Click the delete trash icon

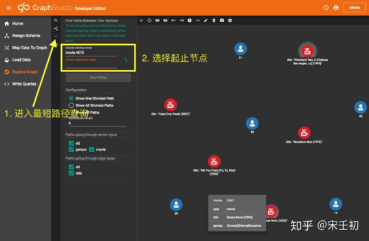point(213,20)
